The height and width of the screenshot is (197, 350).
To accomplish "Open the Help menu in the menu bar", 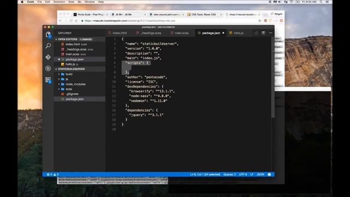I will [x=101, y=2].
